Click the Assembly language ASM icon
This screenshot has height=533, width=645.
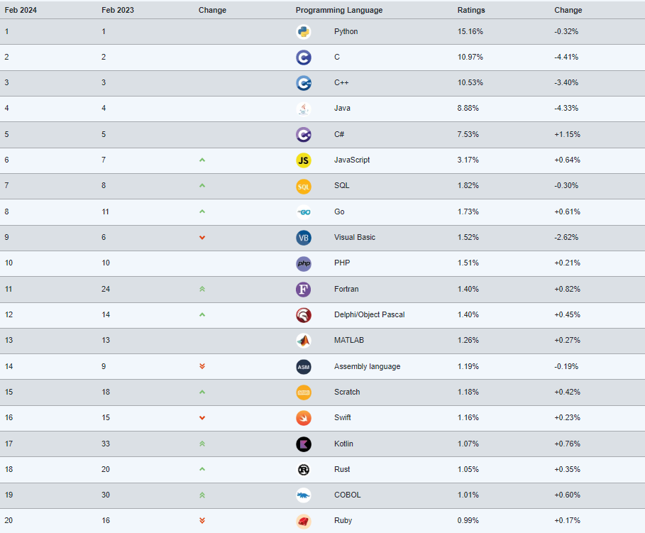pyautogui.click(x=304, y=367)
